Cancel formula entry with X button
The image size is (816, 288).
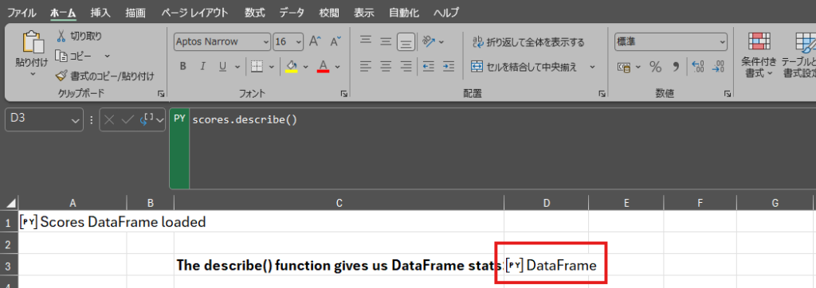[x=108, y=120]
